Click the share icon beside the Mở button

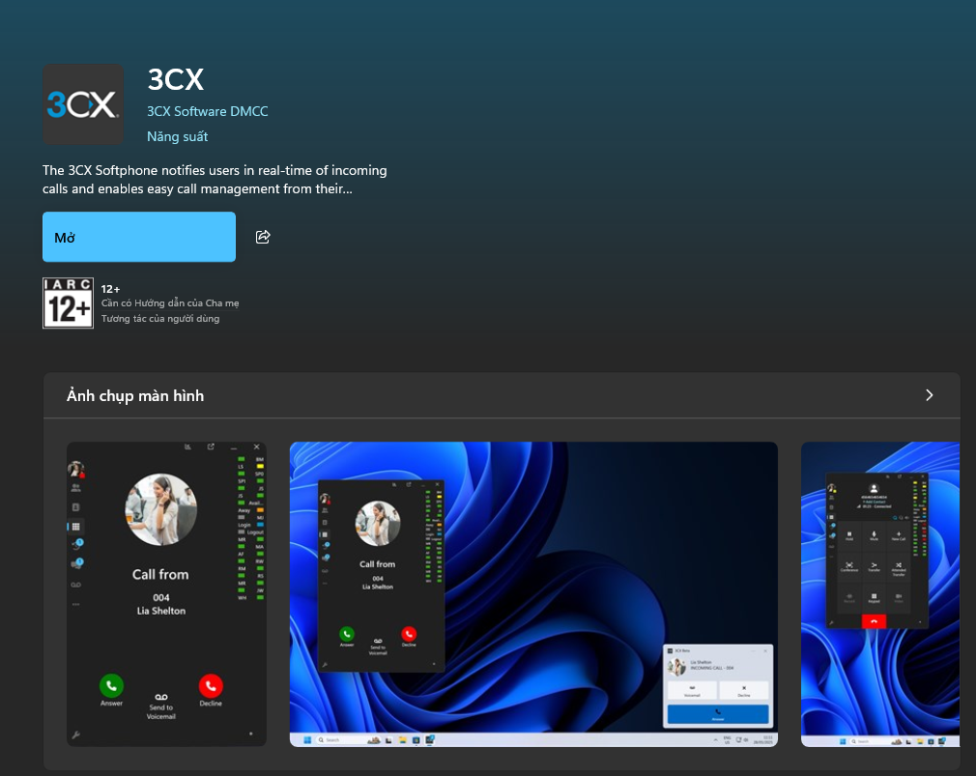coord(263,237)
